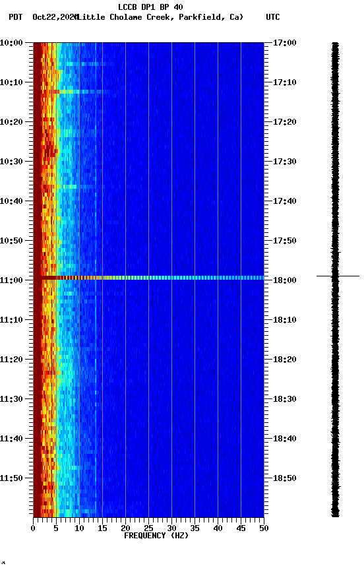Click the 'FREQUENCY (HZ)' axis title
Viewport: 364px width, 570px height.
pos(156,536)
